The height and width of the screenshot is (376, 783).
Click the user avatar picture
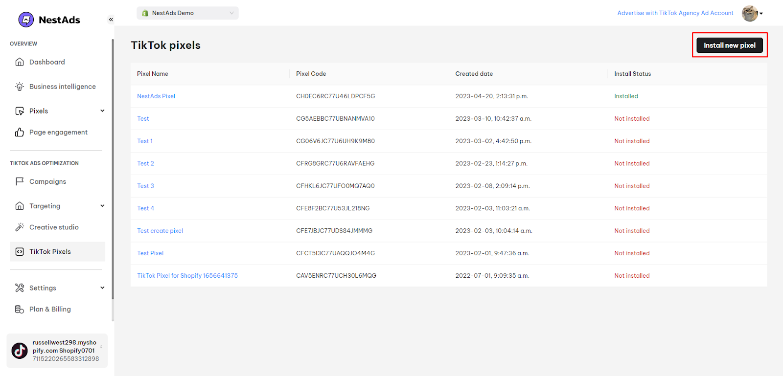point(750,13)
